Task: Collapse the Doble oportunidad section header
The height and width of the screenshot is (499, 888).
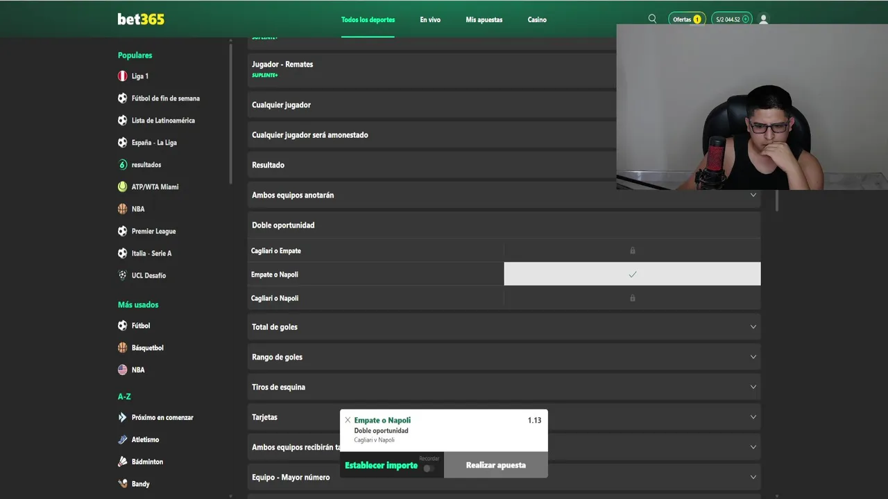Action: tap(504, 225)
